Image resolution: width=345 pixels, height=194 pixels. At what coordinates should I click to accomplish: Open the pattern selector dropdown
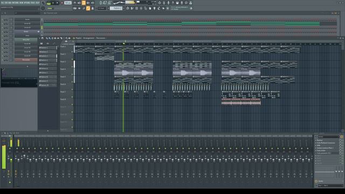[116, 8]
